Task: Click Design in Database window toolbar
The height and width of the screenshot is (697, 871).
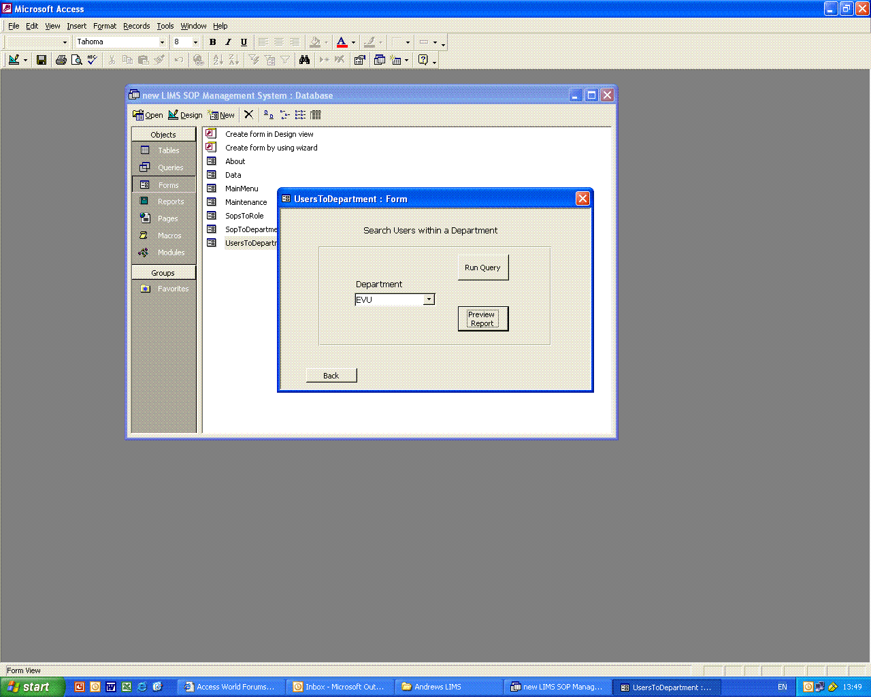Action: [x=185, y=114]
